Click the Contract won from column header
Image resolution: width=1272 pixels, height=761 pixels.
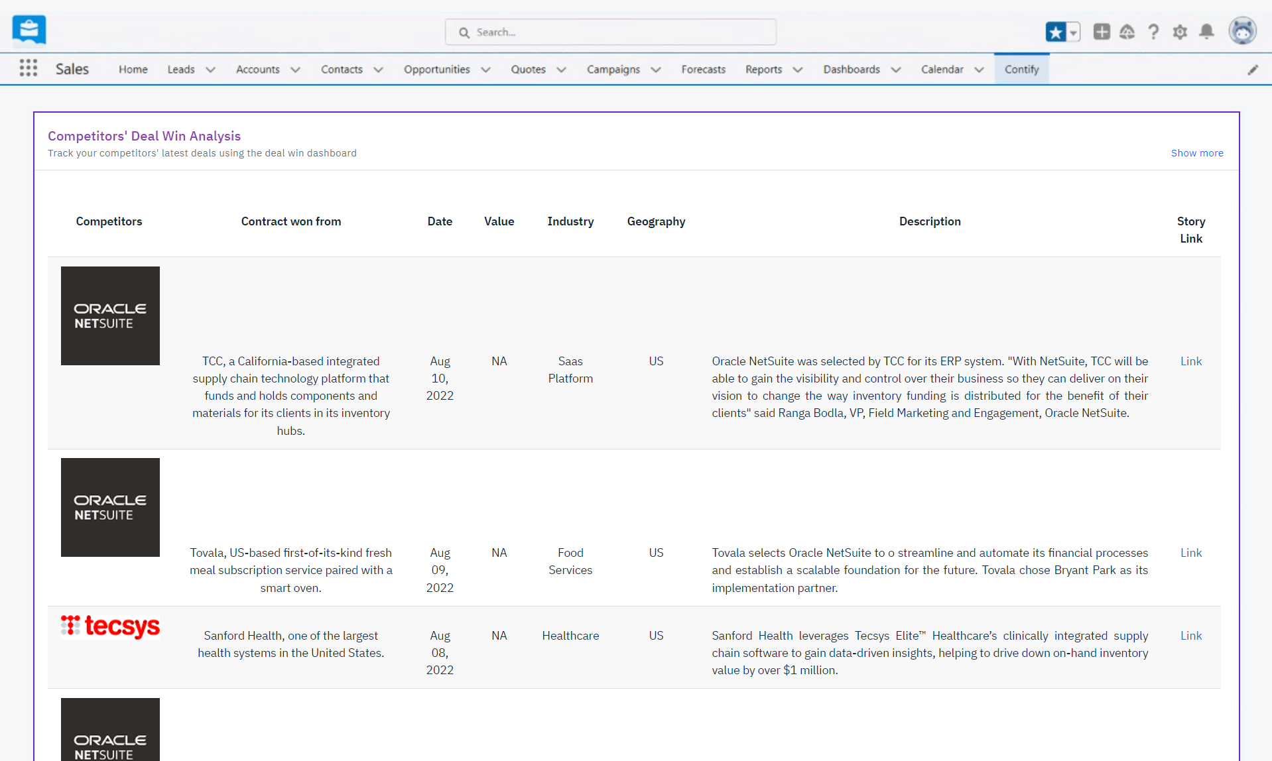[x=291, y=221]
